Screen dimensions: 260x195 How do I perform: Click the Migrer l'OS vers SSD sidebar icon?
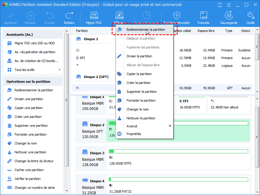click(9, 43)
